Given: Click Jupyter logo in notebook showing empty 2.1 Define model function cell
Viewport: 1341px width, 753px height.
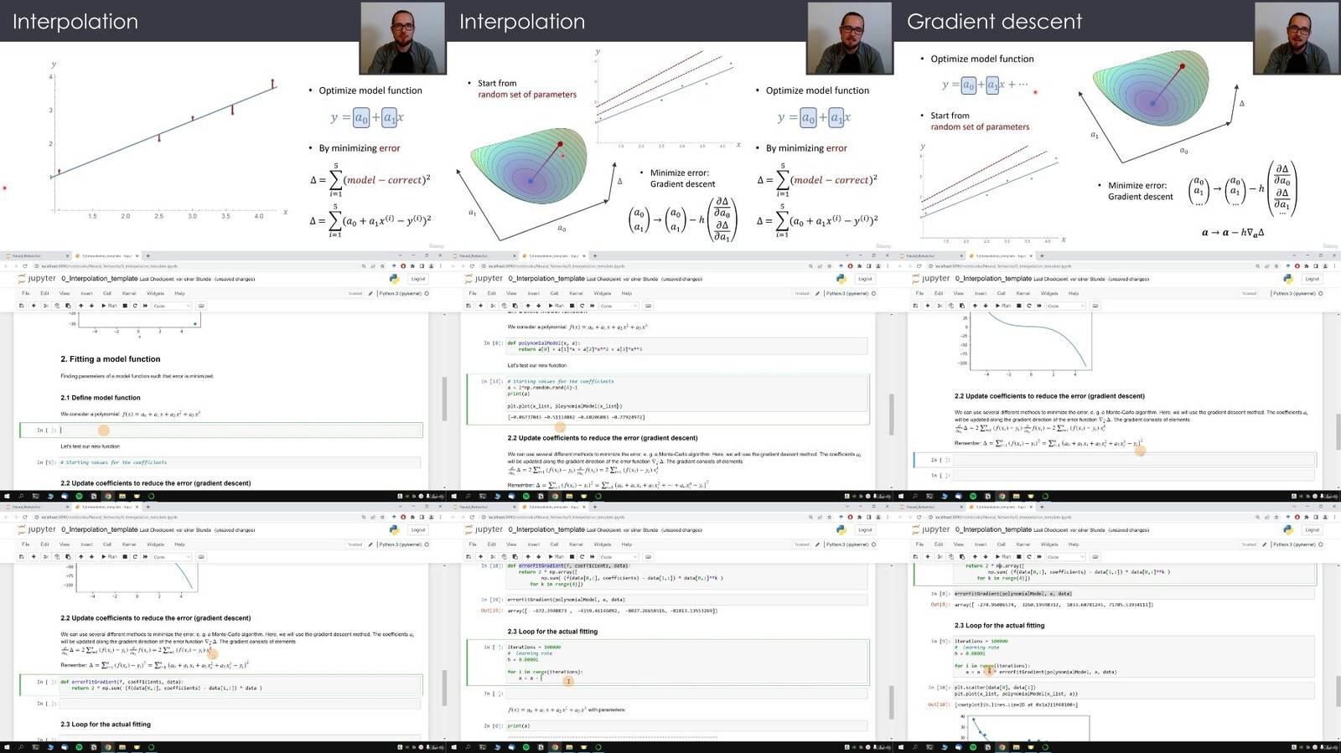Looking at the screenshot, I should 37,278.
